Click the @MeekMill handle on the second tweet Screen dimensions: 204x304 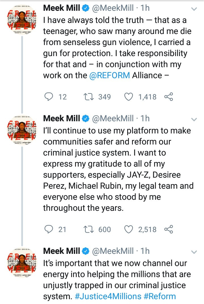coord(113,118)
